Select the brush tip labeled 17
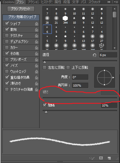This screenshot has height=163, width=120. coord(92,38)
